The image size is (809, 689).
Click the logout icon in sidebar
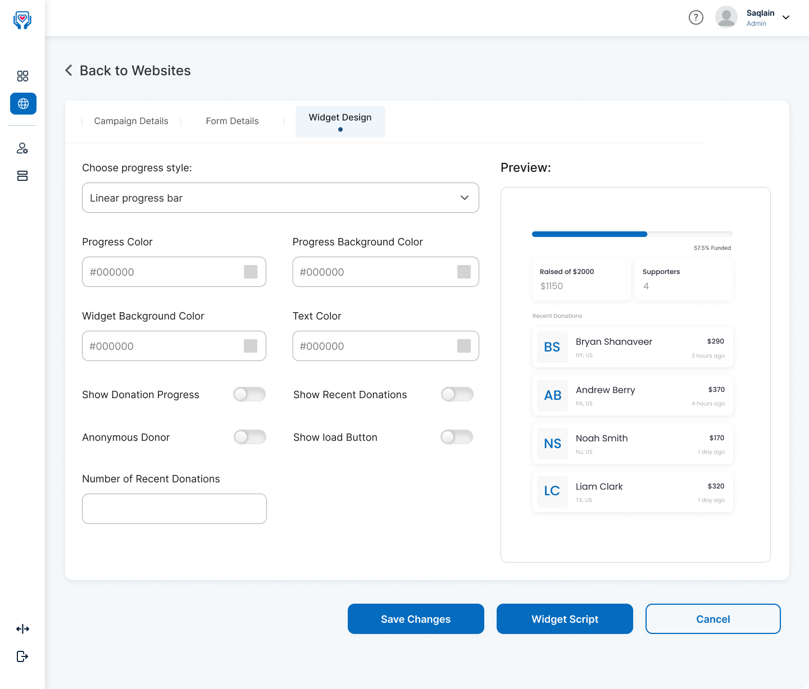click(22, 656)
